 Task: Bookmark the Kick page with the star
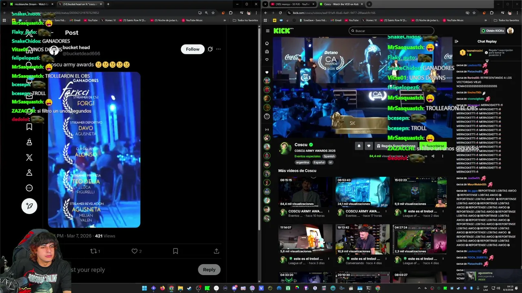(x=474, y=13)
